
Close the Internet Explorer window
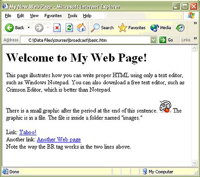coord(194,6)
